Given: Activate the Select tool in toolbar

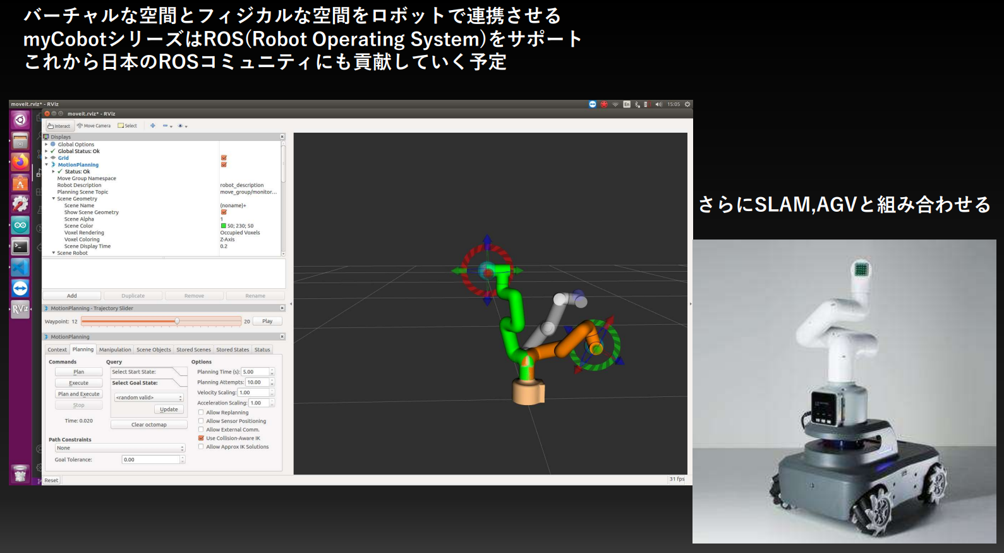Looking at the screenshot, I should pos(127,126).
